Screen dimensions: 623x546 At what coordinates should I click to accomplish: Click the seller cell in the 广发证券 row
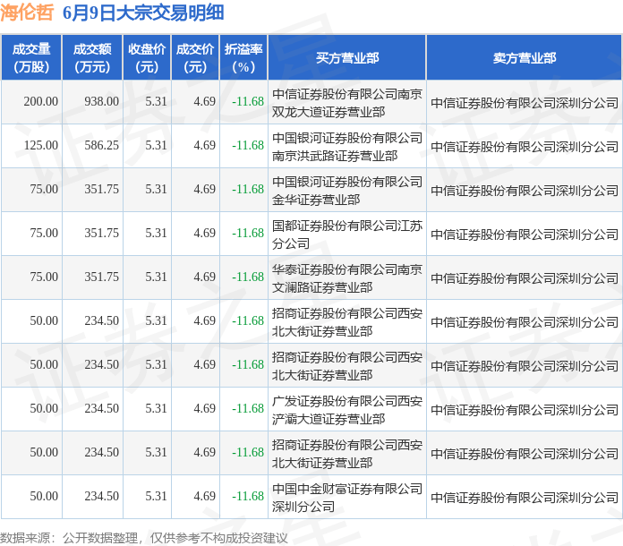pyautogui.click(x=525, y=410)
